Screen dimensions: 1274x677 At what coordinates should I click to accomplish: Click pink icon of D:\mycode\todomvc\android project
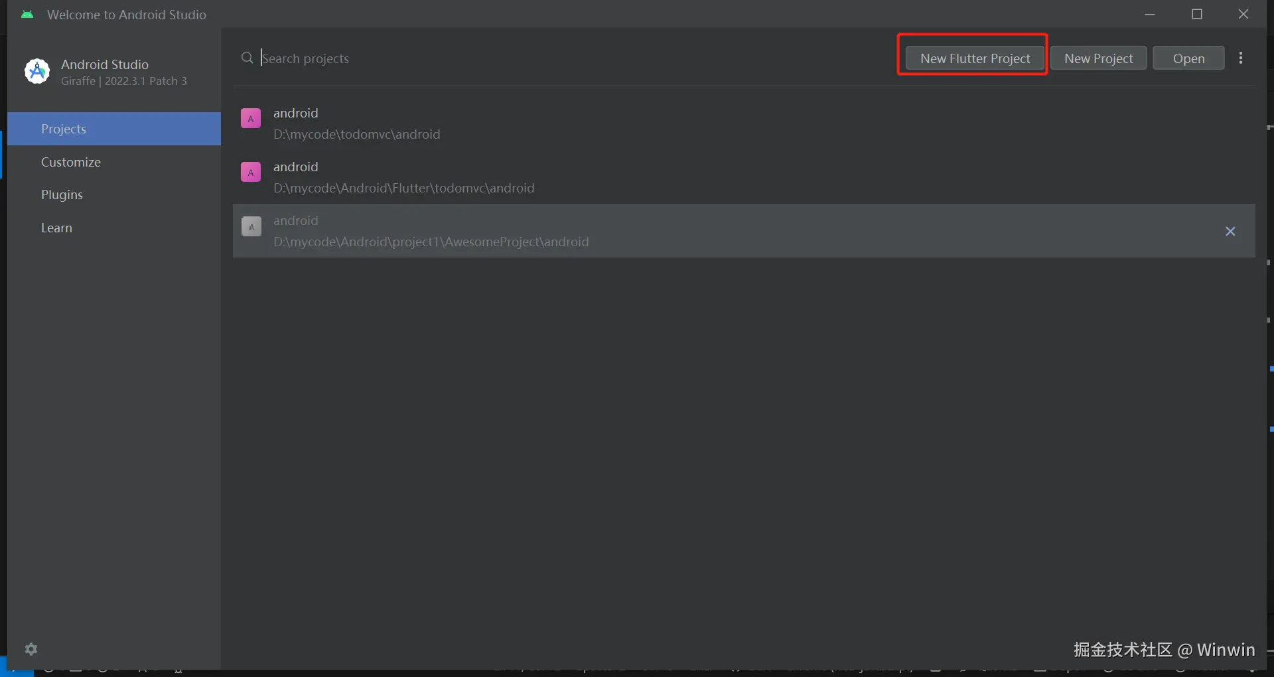251,119
